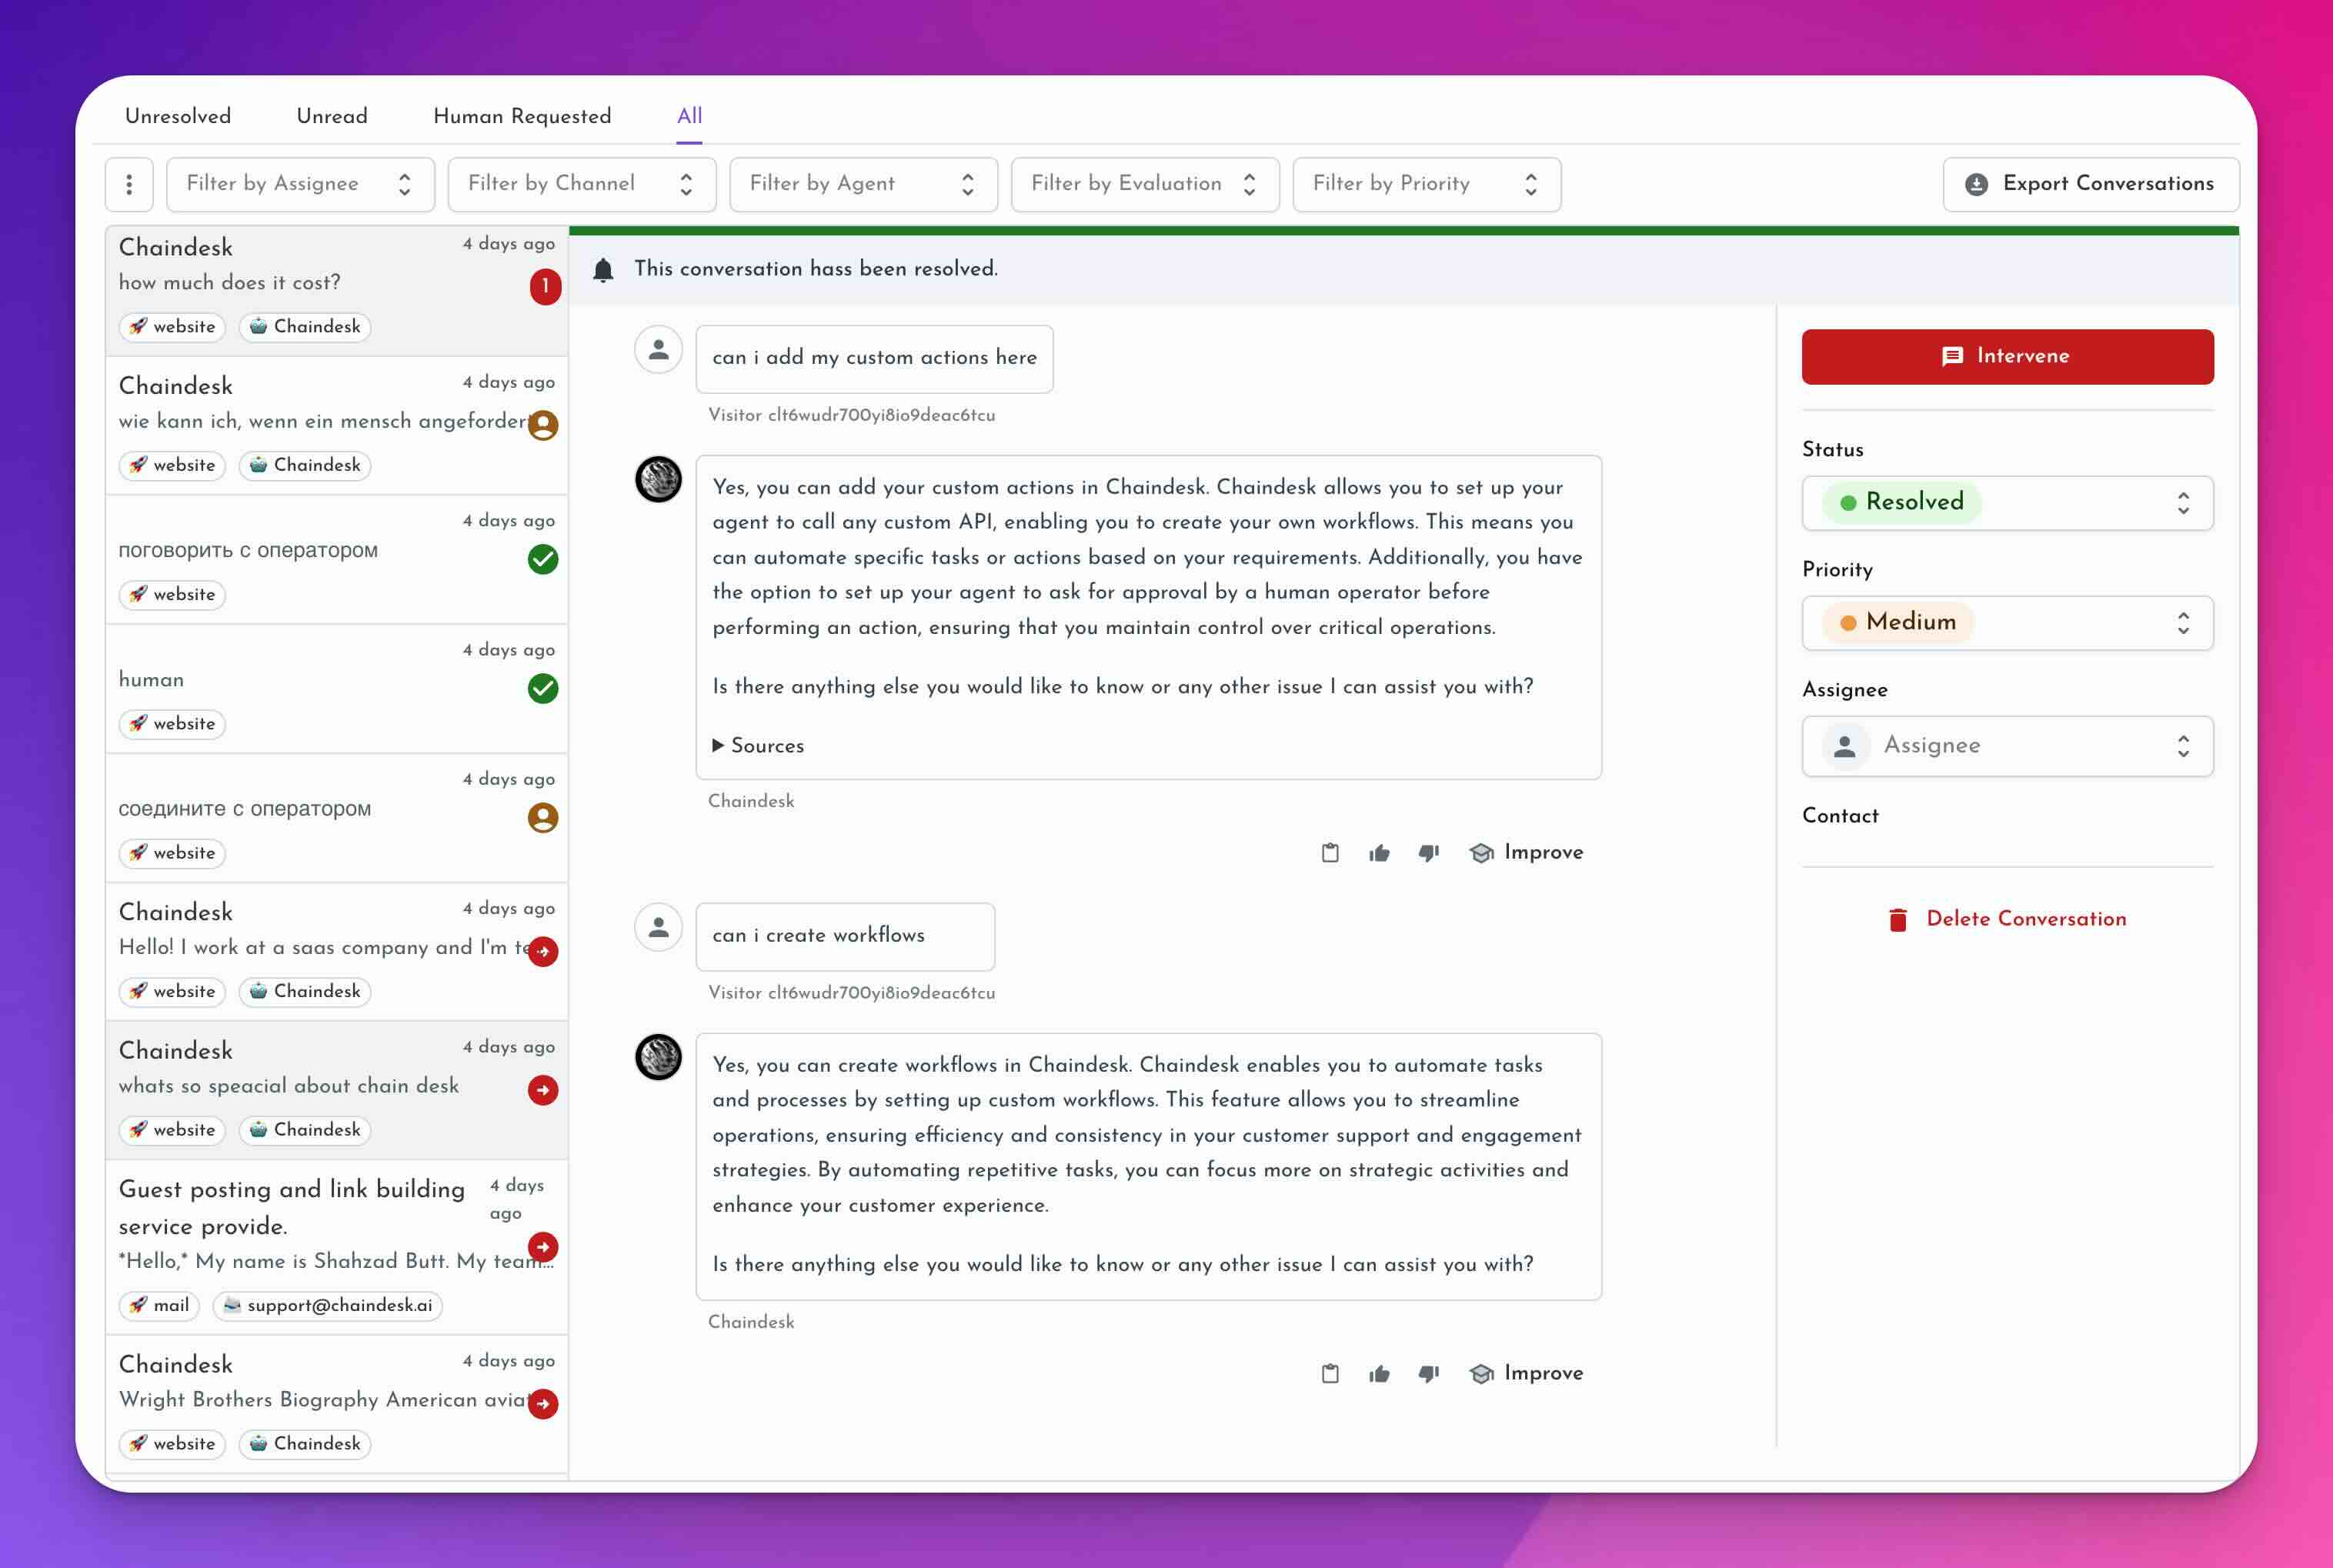Click Improve on the first answer
This screenshot has width=2333, height=1568.
[1527, 853]
